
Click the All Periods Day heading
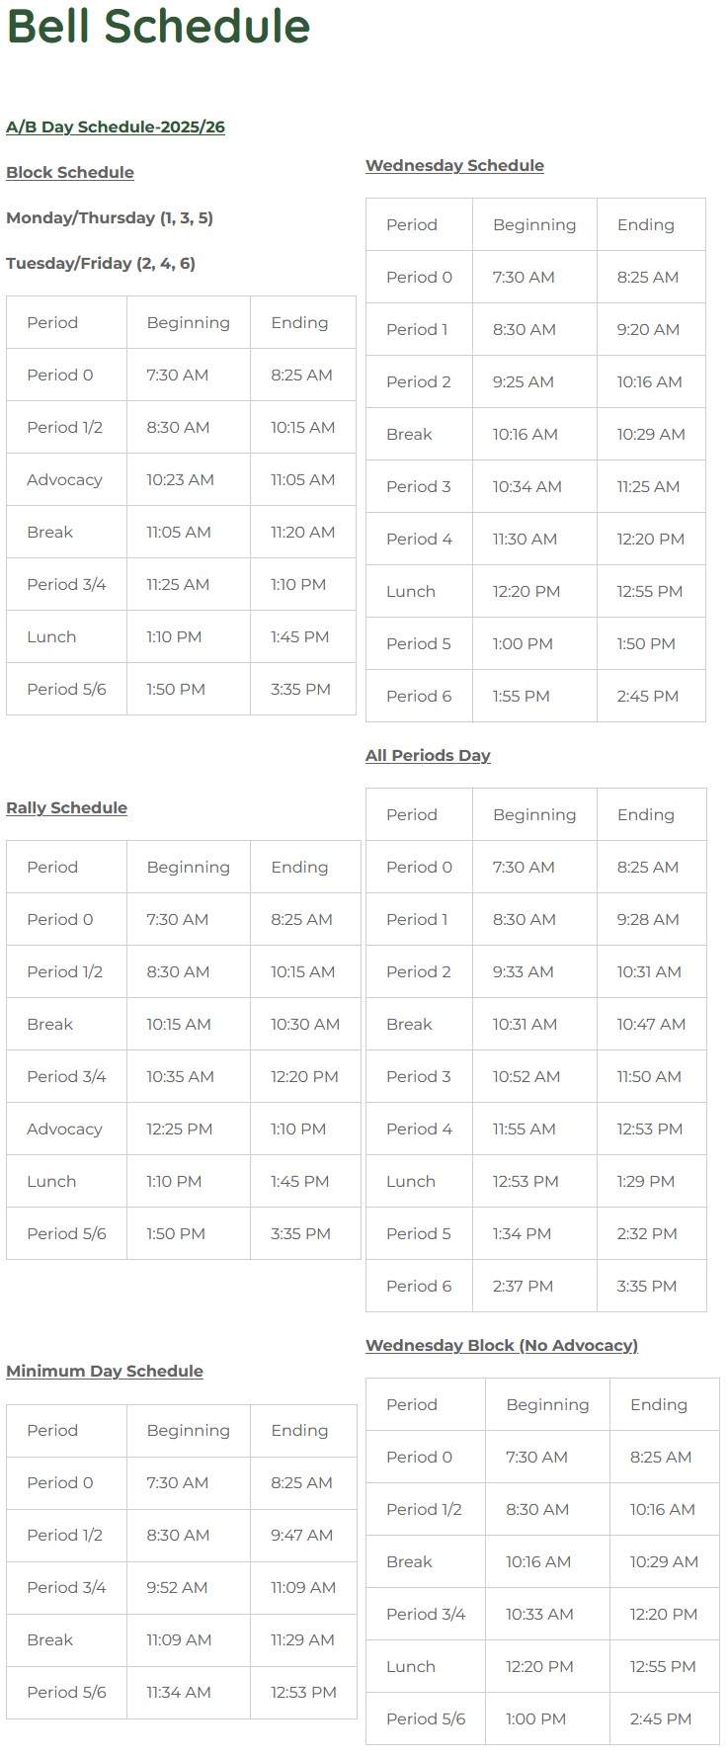[x=428, y=756]
